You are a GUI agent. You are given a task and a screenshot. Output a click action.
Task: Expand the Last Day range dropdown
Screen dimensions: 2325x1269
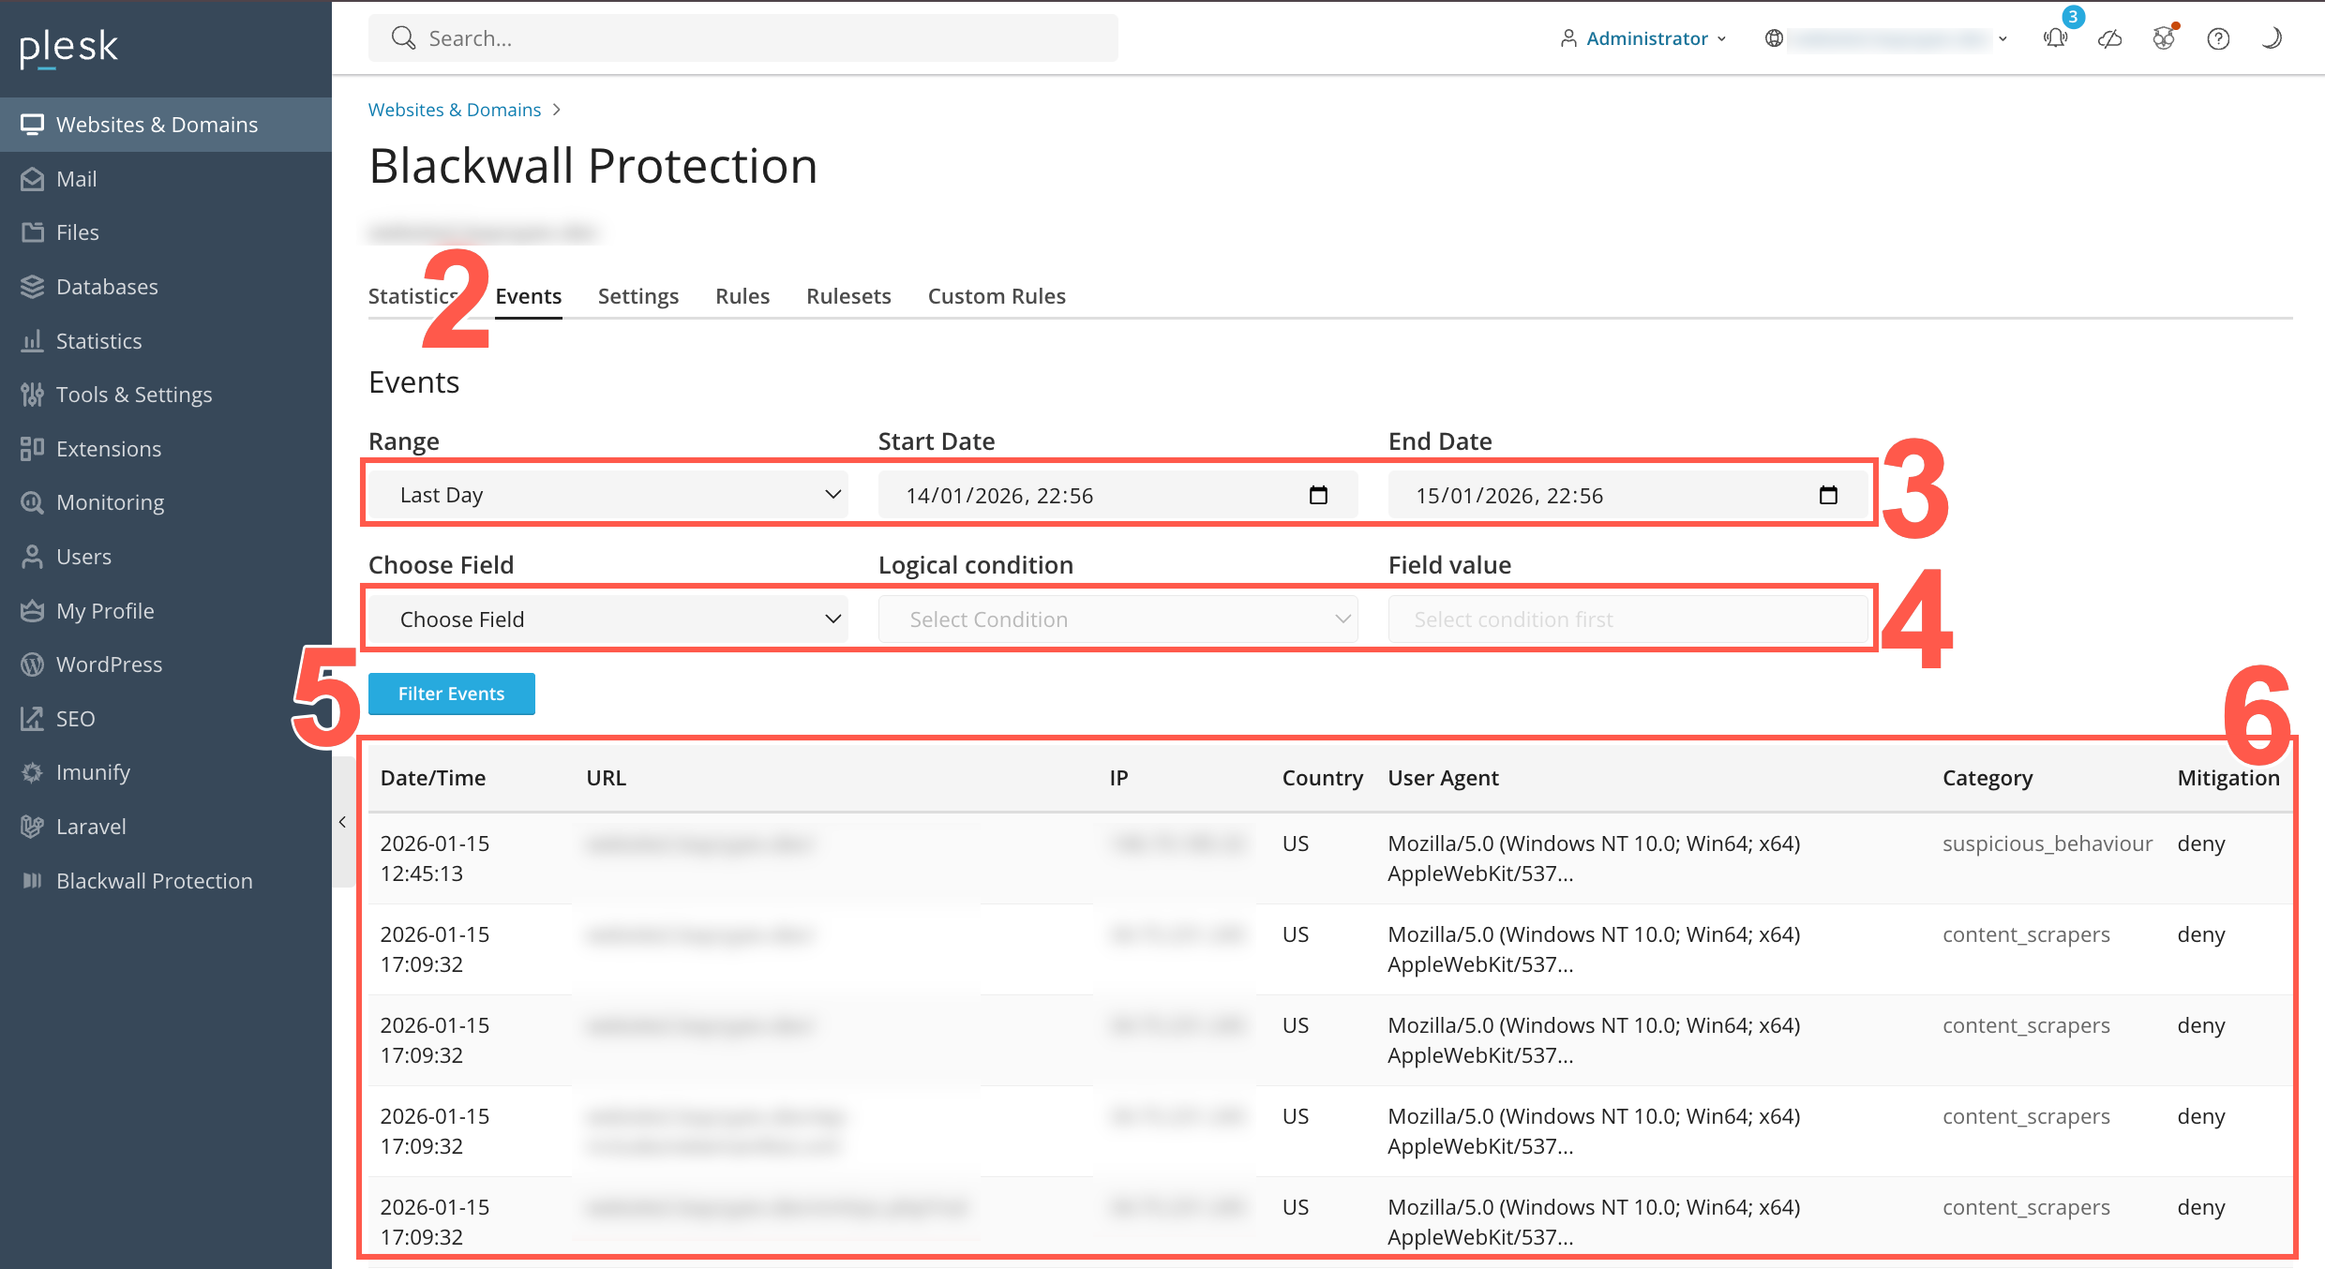point(607,495)
